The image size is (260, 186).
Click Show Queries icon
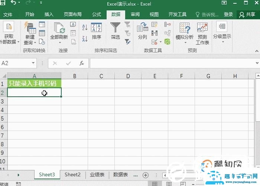[42, 25]
